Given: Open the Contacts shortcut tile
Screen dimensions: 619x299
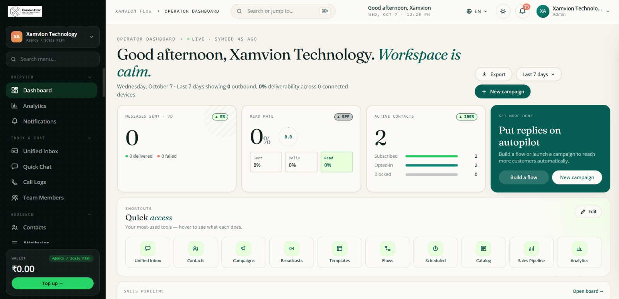Looking at the screenshot, I should [x=196, y=252].
